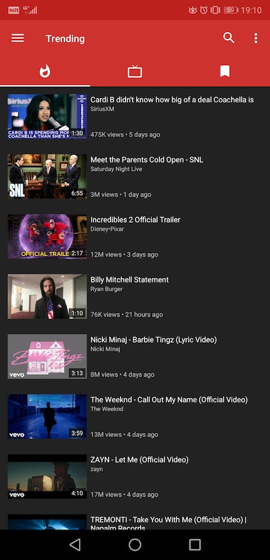Tap the search magnifier icon
The height and width of the screenshot is (560, 270).
coord(229,38)
